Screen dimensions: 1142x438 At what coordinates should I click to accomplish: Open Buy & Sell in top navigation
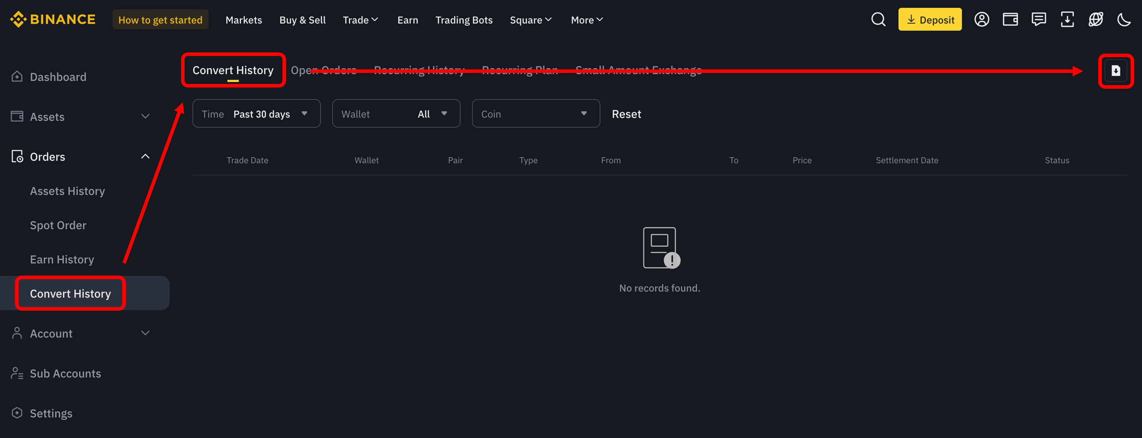click(302, 20)
